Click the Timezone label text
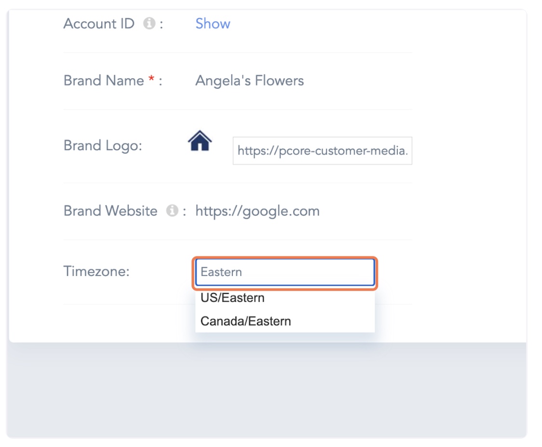This screenshot has height=447, width=542. click(96, 271)
